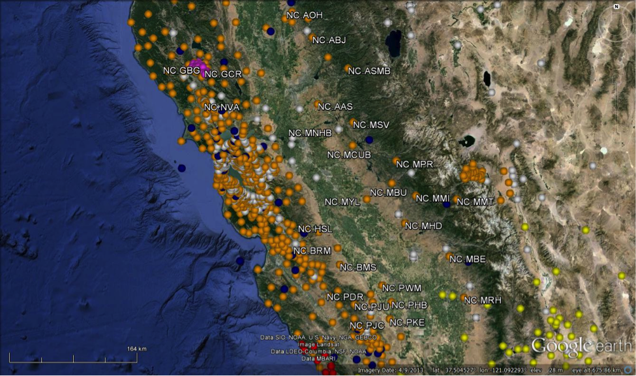Open the NC.PKE station placemark
Image resolution: width=636 pixels, height=376 pixels.
click(390, 320)
